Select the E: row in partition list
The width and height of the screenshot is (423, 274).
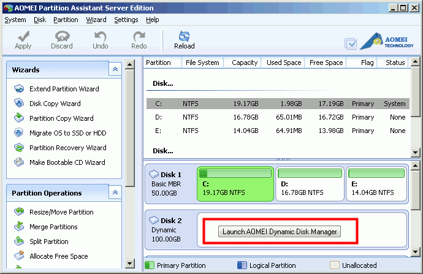278,131
